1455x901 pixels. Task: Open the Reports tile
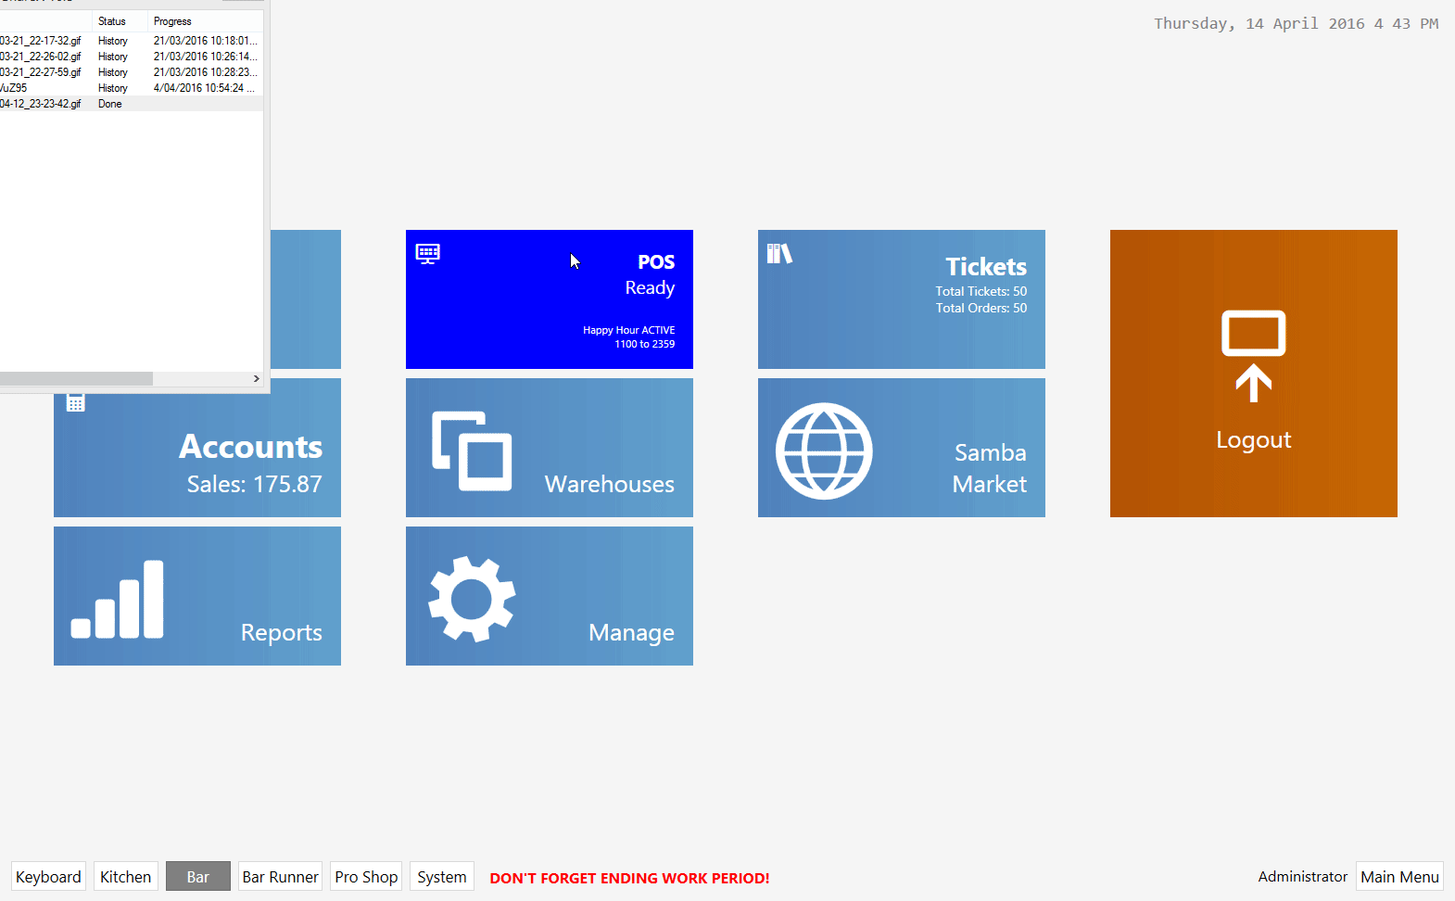pos(197,596)
